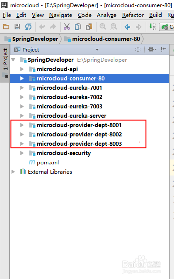Click the External Libraries bars icon
This screenshot has width=174, height=279.
coord(23,171)
